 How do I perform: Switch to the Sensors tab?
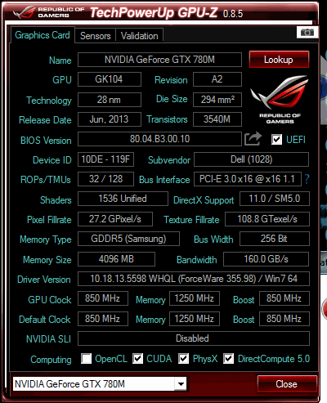pyautogui.click(x=96, y=36)
